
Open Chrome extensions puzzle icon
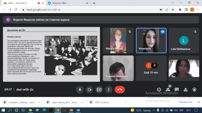pyautogui.click(x=180, y=10)
